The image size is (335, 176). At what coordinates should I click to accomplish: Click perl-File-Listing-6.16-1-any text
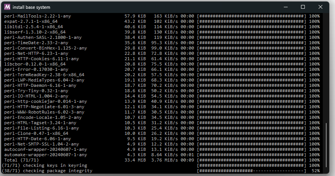pyautogui.click(x=42, y=128)
